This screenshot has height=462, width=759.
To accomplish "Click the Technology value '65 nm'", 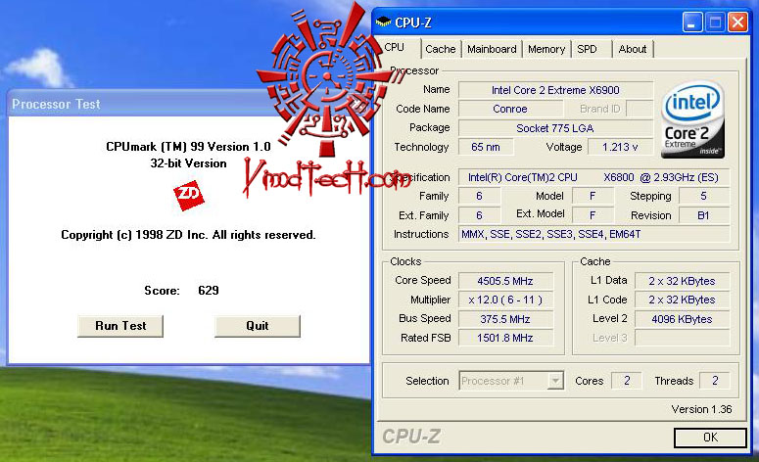I will click(x=486, y=147).
